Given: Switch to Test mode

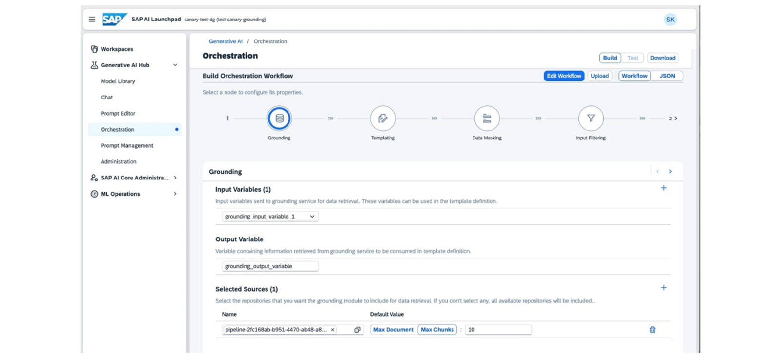Looking at the screenshot, I should point(633,58).
